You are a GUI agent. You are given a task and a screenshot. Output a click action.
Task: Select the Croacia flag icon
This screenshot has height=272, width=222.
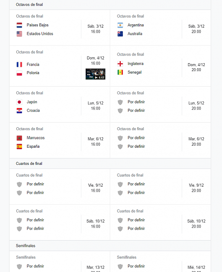(19, 110)
